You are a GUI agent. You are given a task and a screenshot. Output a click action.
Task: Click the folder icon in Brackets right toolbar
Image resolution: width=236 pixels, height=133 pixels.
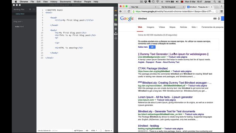tap(115, 24)
